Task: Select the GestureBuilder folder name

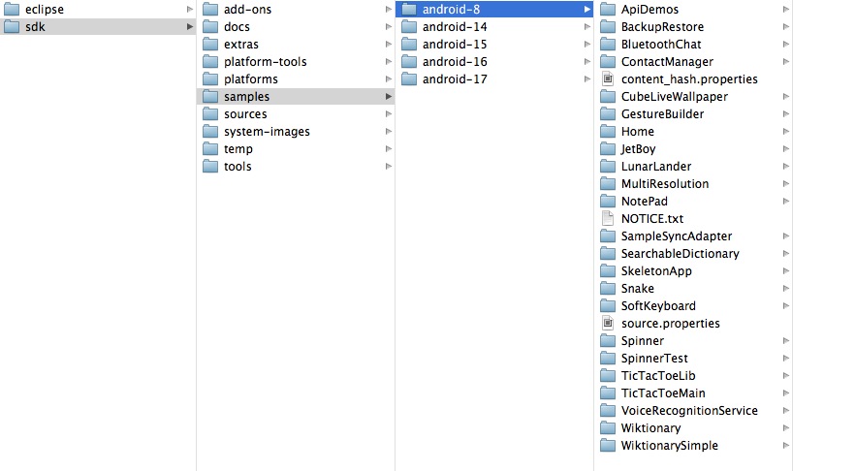Action: point(662,114)
